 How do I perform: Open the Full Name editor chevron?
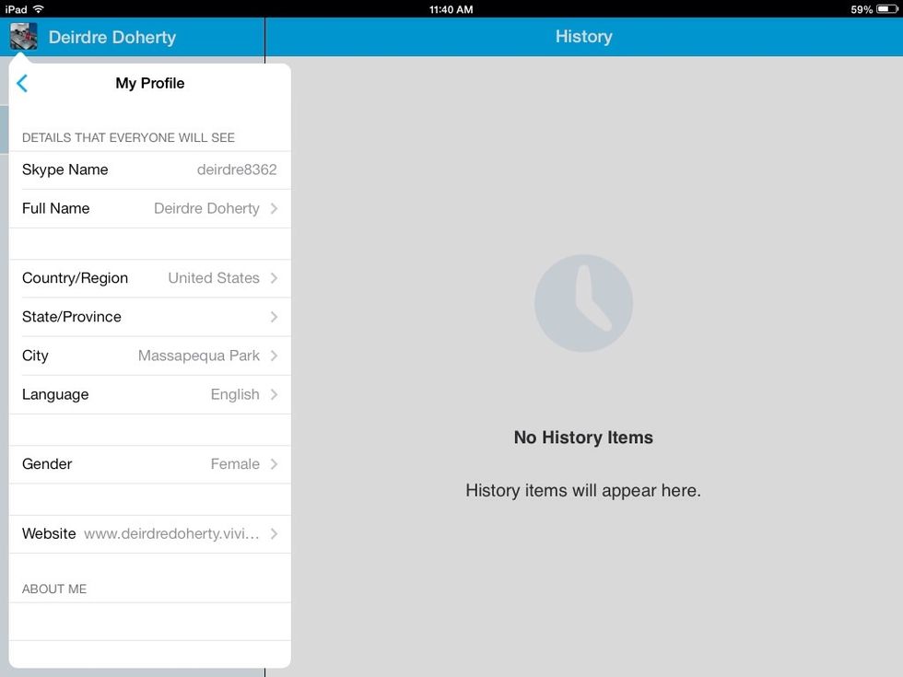pos(274,208)
